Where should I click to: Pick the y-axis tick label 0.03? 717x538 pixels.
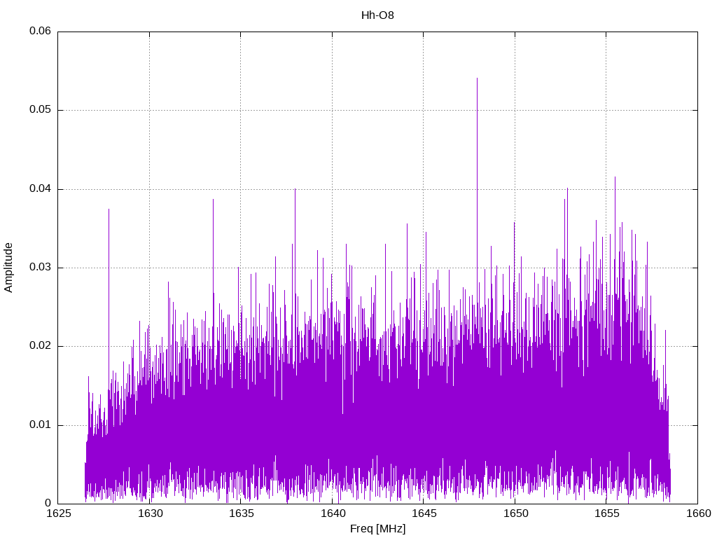39,268
